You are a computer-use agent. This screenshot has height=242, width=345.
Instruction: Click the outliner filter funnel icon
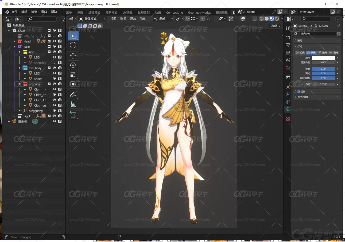(63, 19)
